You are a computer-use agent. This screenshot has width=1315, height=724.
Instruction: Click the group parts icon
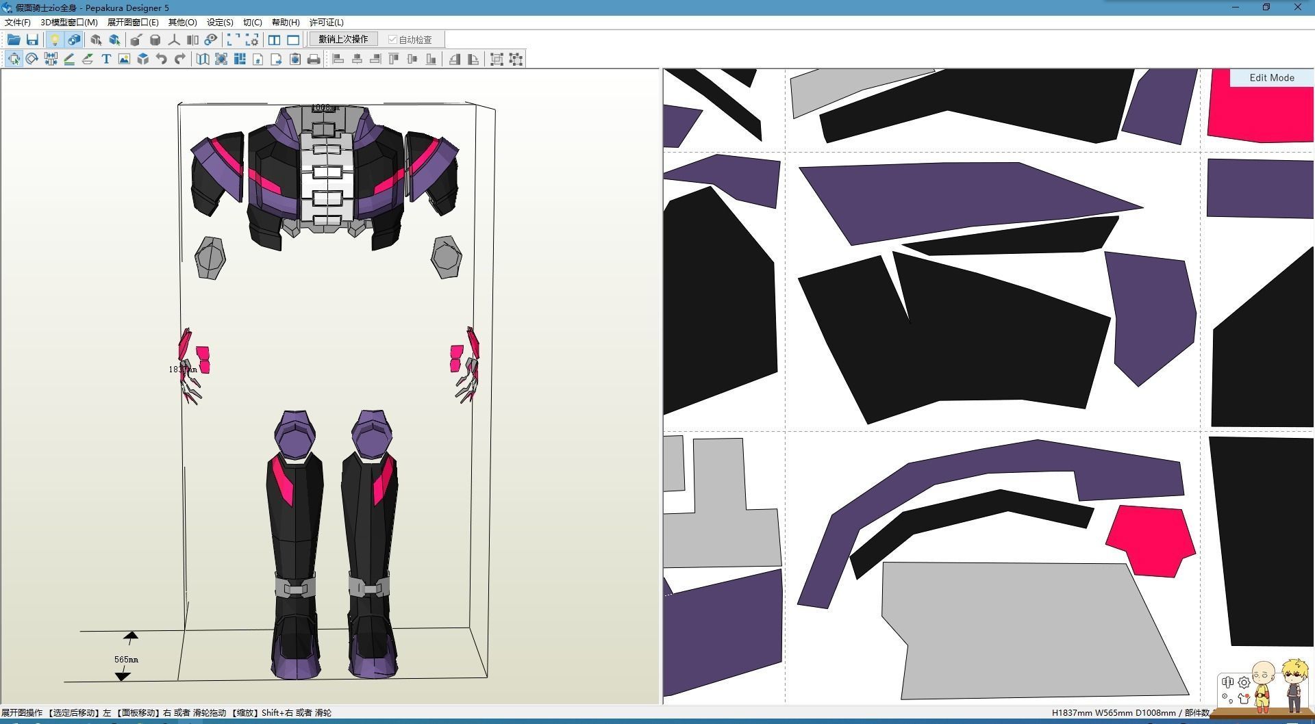tap(497, 59)
